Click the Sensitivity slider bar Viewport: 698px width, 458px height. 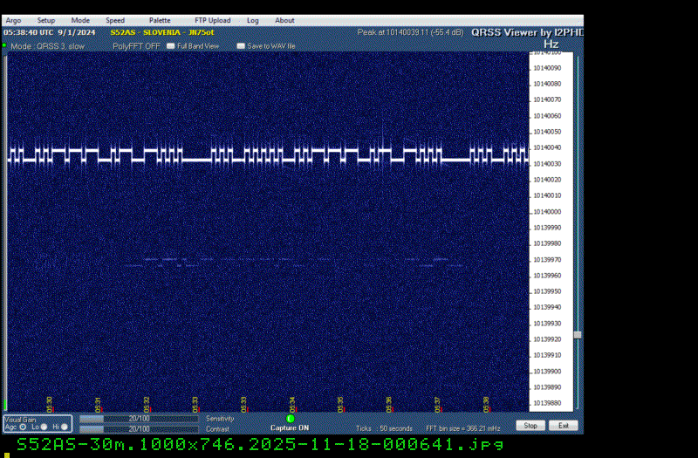pos(139,419)
